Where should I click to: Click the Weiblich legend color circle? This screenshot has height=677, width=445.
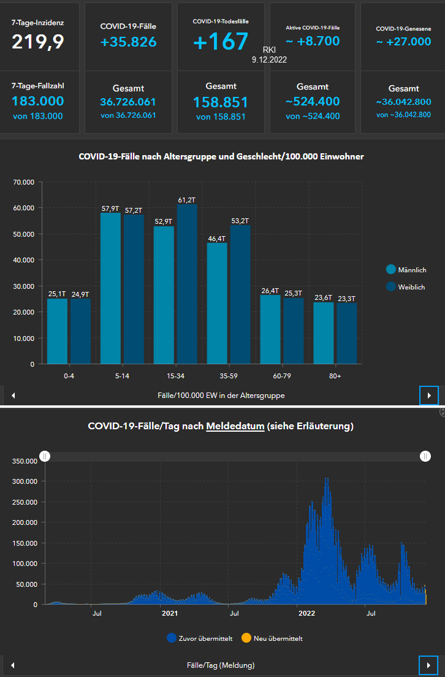(x=390, y=286)
